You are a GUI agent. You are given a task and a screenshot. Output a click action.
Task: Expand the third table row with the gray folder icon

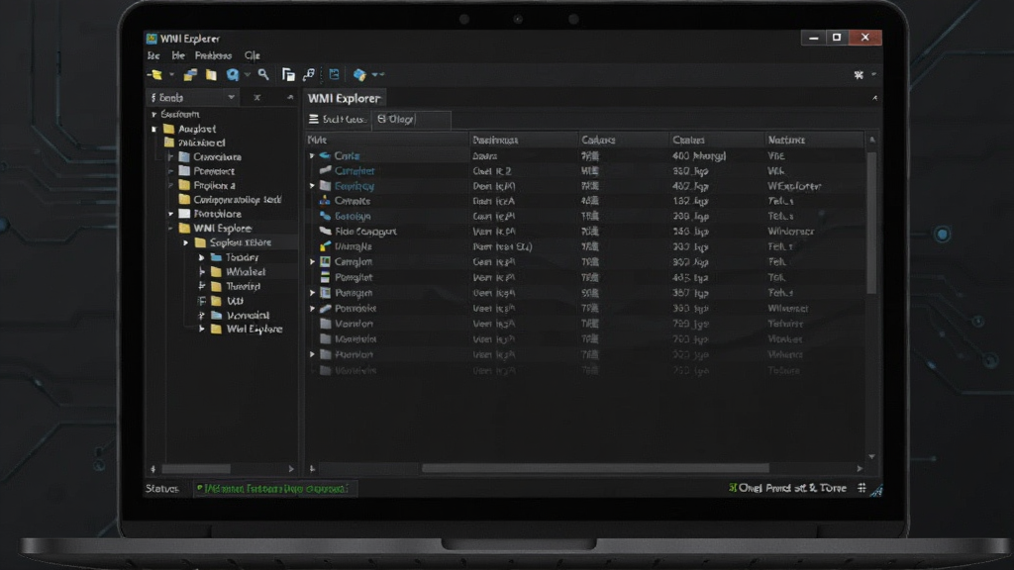click(x=312, y=186)
